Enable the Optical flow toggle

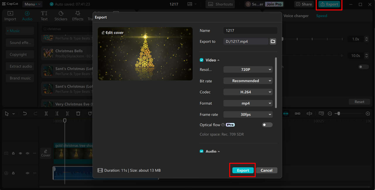[x=267, y=125]
